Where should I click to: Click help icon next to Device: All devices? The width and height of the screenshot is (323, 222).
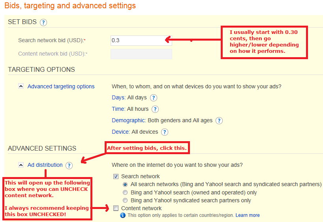165,132
